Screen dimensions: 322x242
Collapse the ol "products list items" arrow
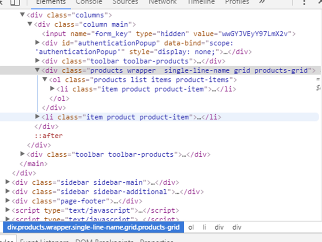45,80
